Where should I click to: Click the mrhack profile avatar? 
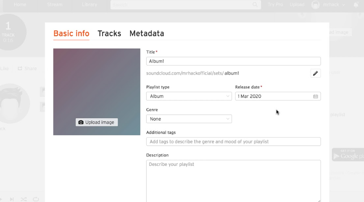[316, 5]
